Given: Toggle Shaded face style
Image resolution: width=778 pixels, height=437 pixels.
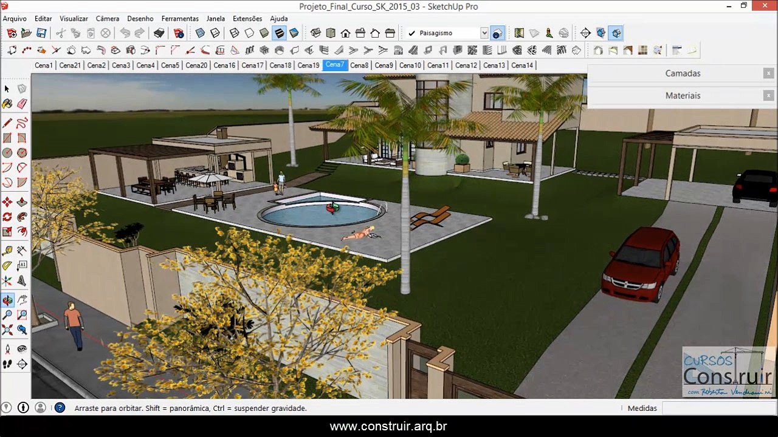Looking at the screenshot, I should pos(264,33).
